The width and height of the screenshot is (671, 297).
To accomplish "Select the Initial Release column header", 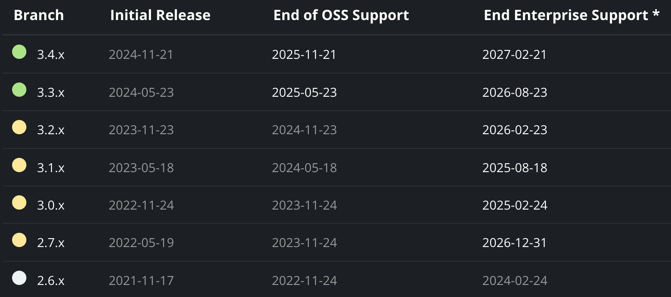I will [x=160, y=15].
